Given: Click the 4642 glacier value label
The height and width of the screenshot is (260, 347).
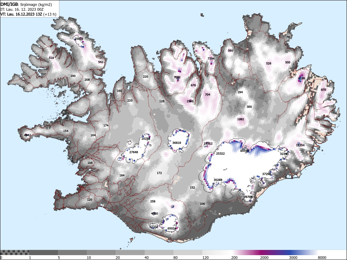Looking at the screenshot, I should point(27,135).
